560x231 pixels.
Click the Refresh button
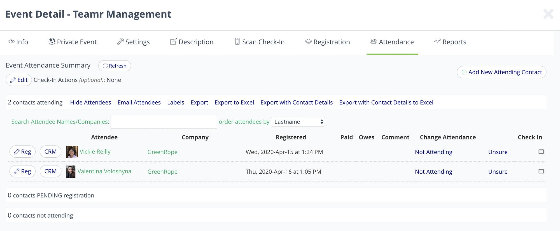(x=115, y=66)
